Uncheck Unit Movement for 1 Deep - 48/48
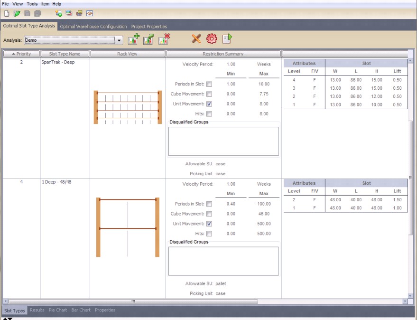Viewport: 417px width, 320px height. [209, 224]
